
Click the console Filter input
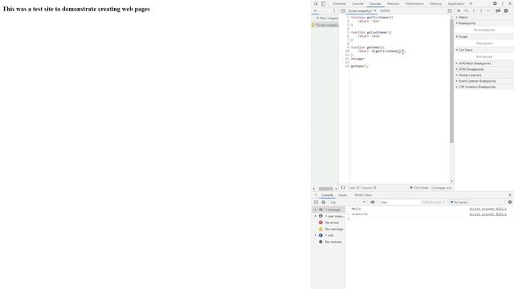pyautogui.click(x=399, y=202)
